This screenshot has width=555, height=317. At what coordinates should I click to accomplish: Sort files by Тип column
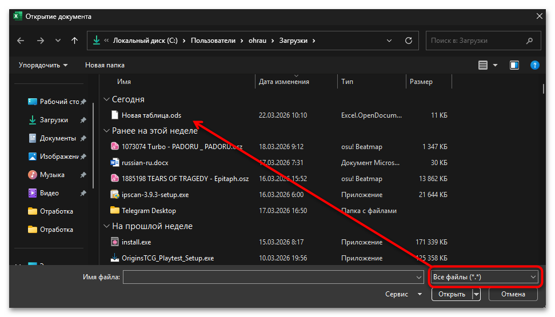coord(347,82)
